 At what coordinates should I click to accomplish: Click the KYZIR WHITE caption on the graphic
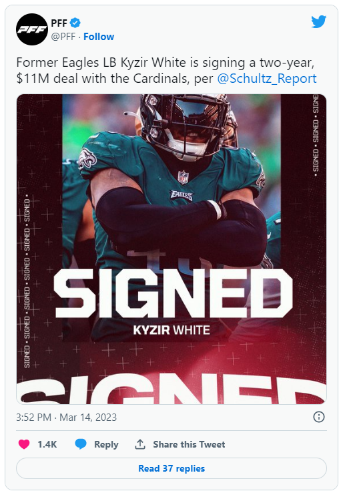(x=172, y=330)
